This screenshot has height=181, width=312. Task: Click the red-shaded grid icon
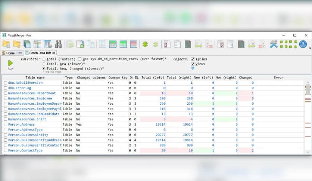134,44
